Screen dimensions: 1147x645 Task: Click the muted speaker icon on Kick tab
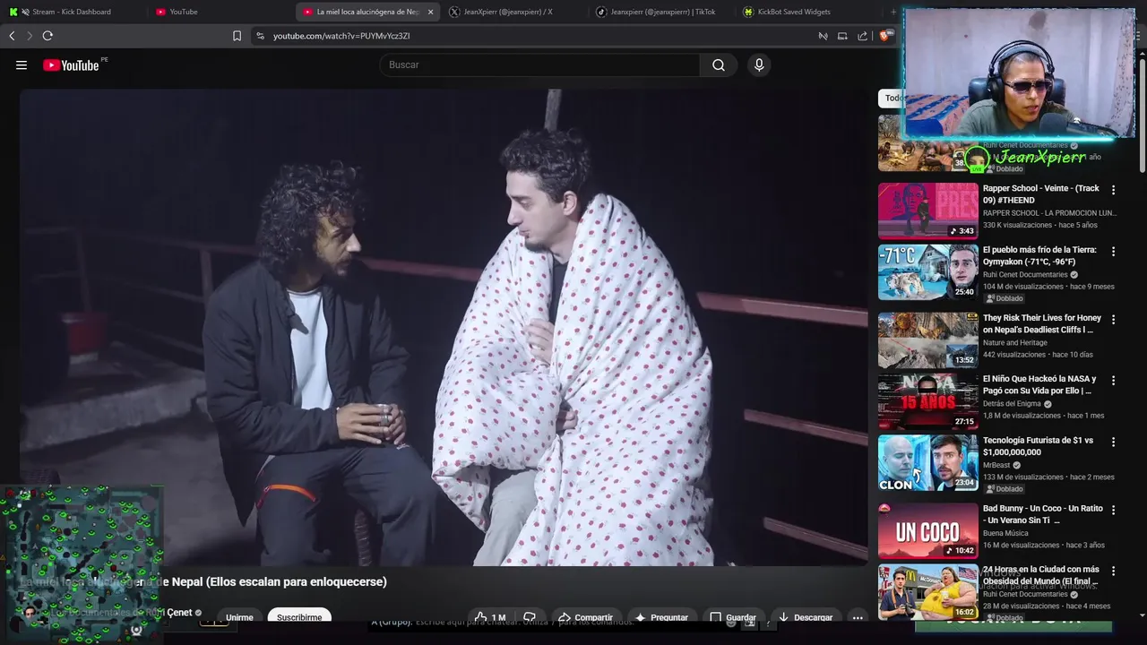tap(24, 12)
